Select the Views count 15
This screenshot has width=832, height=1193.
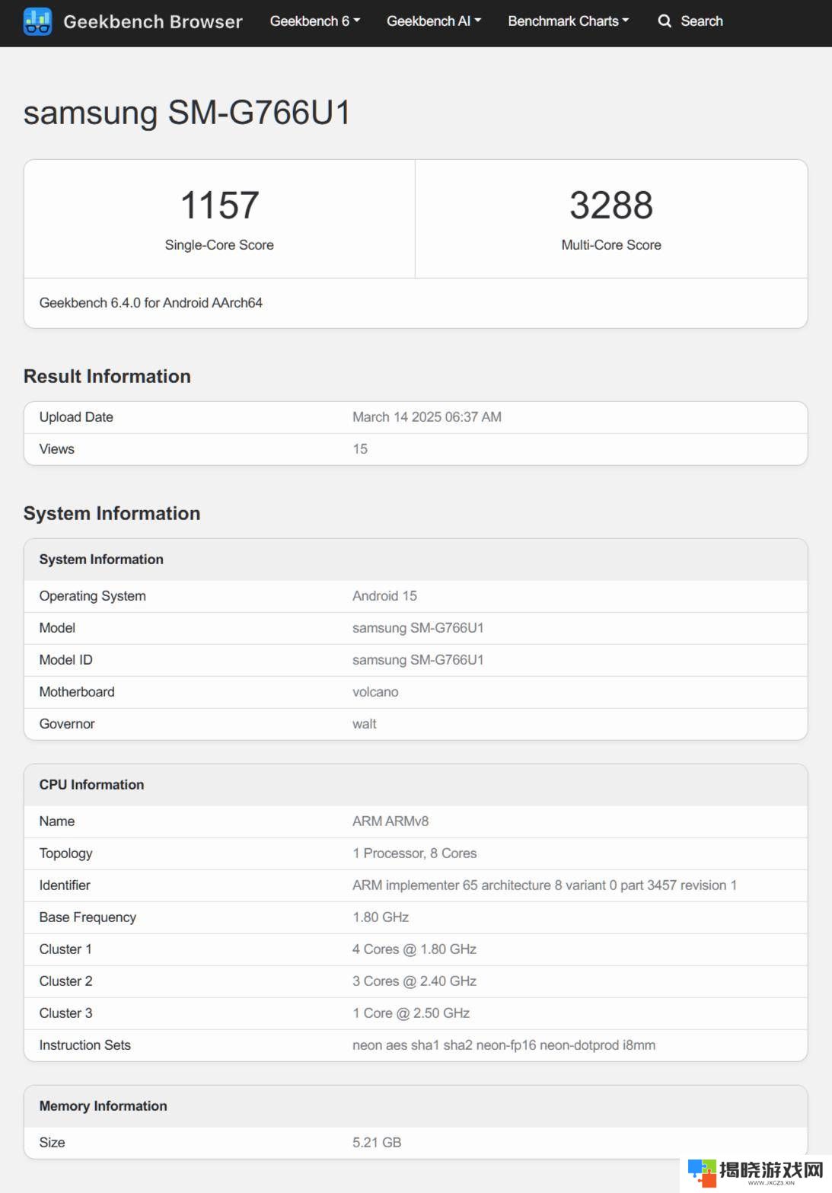point(360,449)
